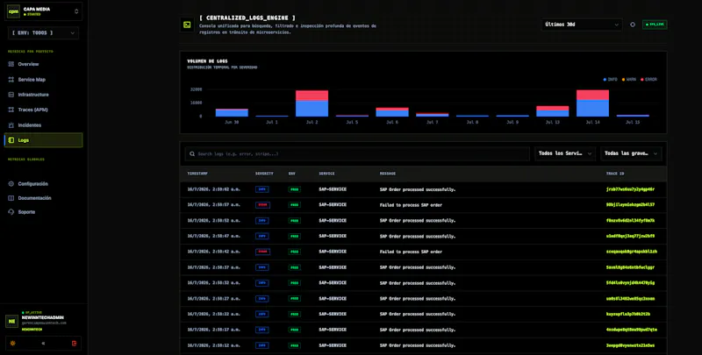Click the red logout icon
The width and height of the screenshot is (702, 355).
[x=75, y=344]
